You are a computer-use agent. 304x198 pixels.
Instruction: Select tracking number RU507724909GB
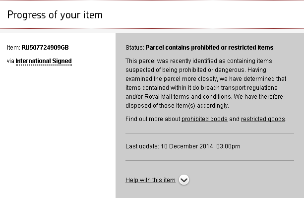[45, 48]
